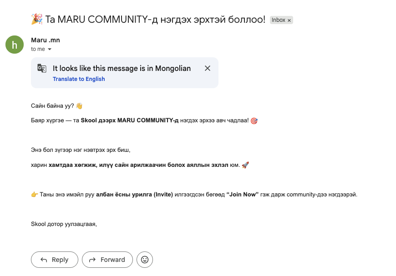The image size is (396, 276).
Task: Click "It looks like this message is in Mongolian"
Action: 122,68
